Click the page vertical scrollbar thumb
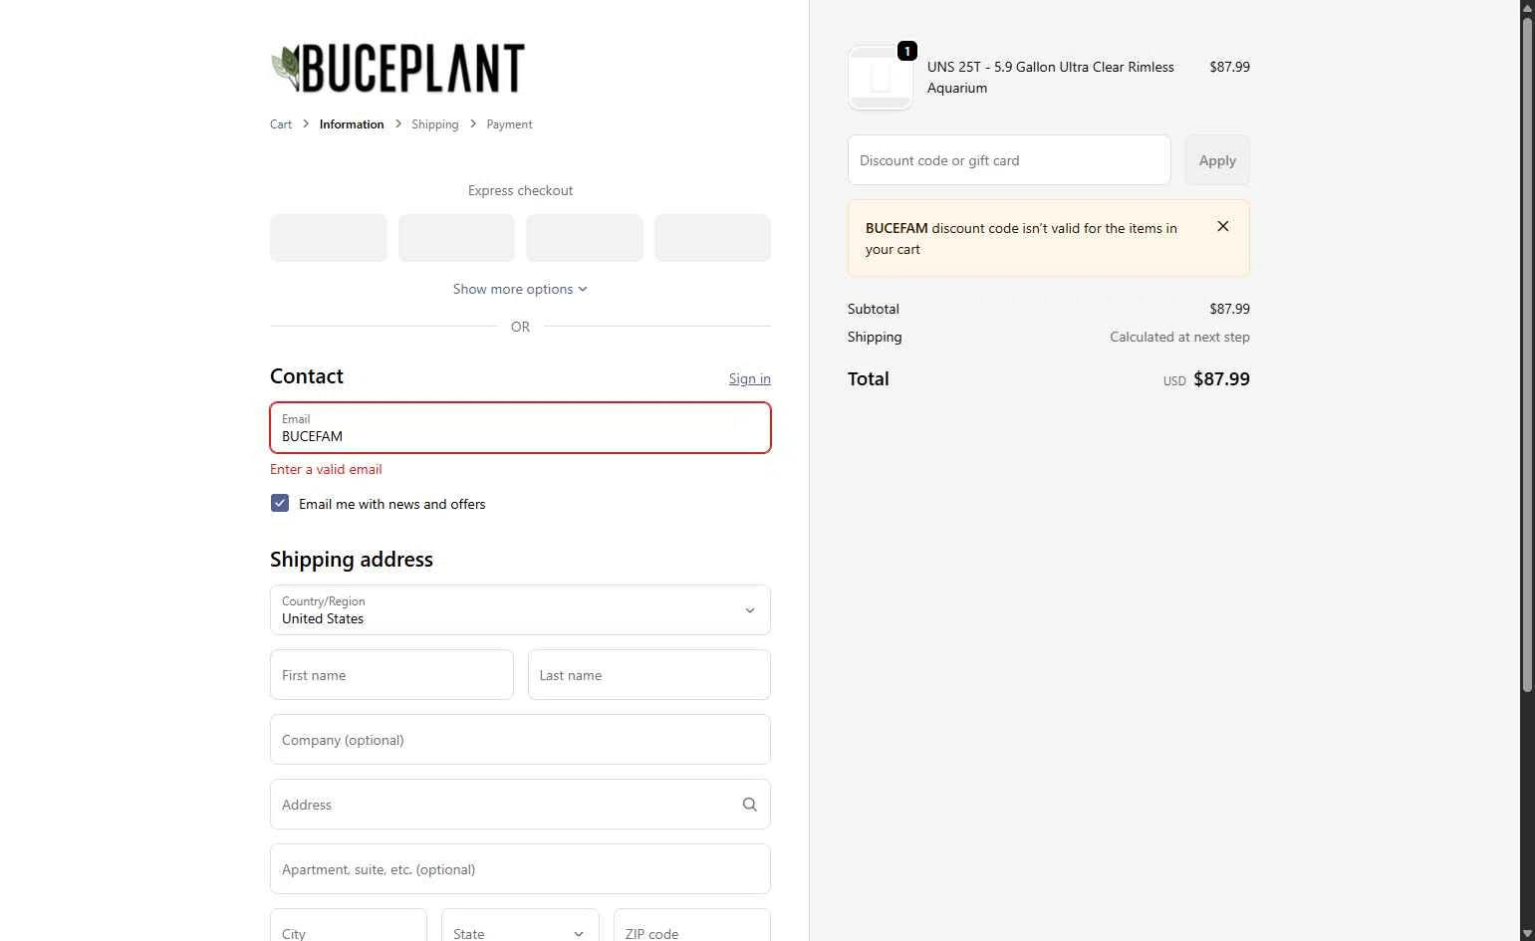Viewport: 1535px width, 941px height. tap(1527, 353)
